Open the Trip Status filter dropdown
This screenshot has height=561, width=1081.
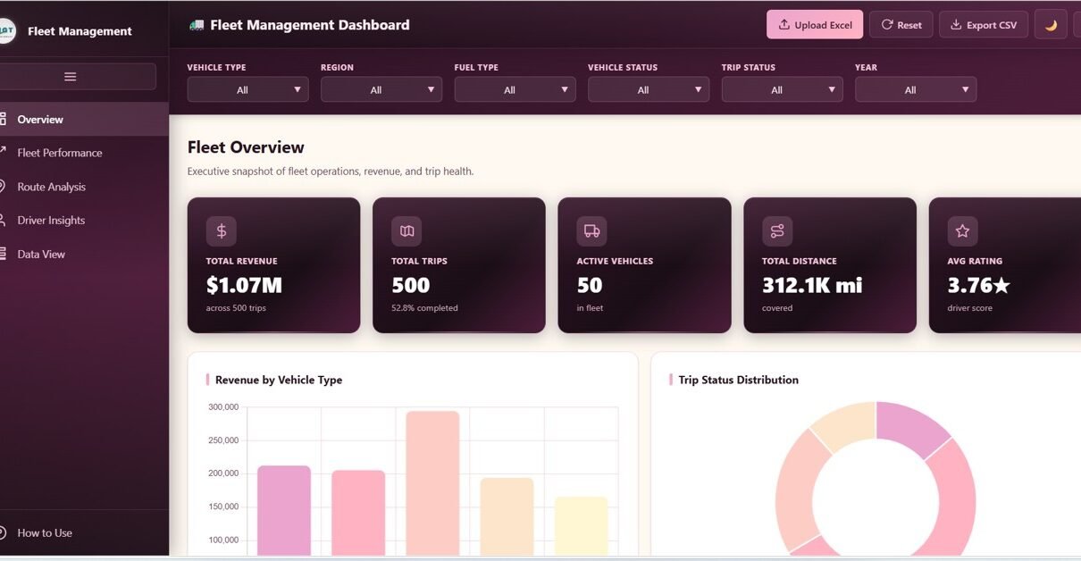[x=782, y=89]
